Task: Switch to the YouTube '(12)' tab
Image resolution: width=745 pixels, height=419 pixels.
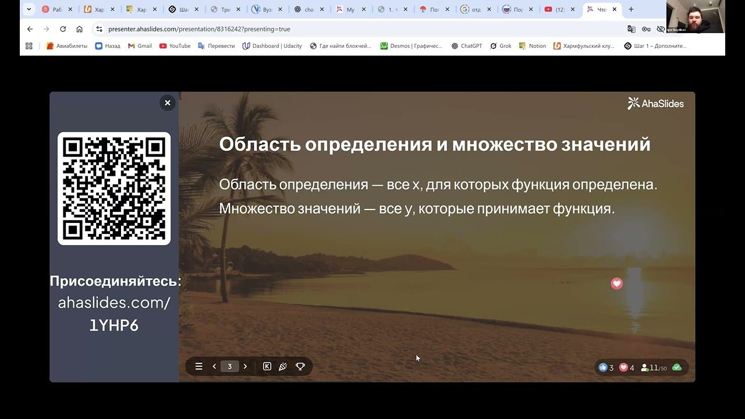Action: [x=560, y=9]
